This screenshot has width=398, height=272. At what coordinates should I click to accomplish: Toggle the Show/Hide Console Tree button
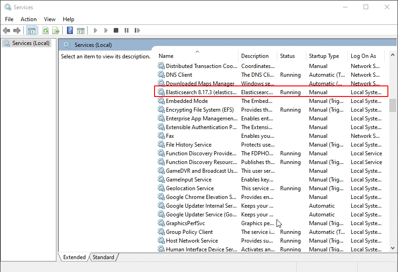(32, 31)
